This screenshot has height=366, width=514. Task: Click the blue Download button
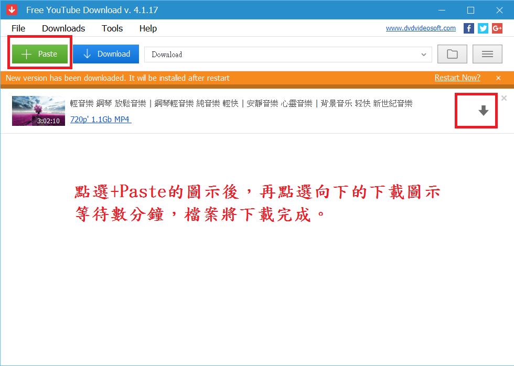coord(106,53)
